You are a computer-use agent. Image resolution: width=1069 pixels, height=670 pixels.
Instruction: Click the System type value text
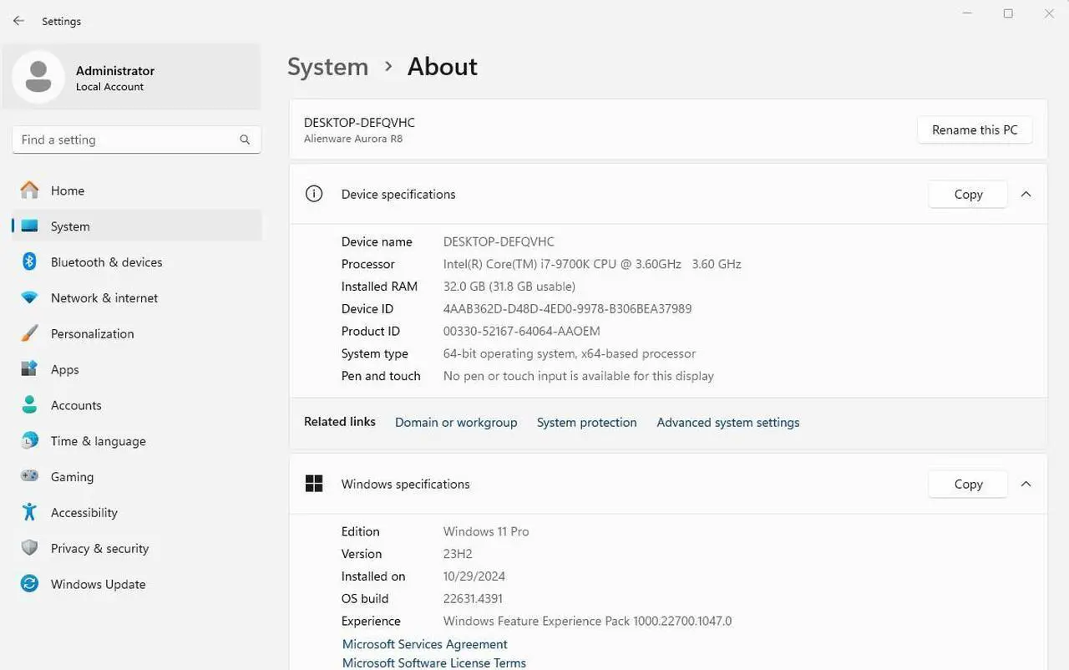tap(570, 353)
